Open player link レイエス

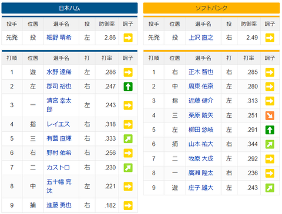point(58,124)
